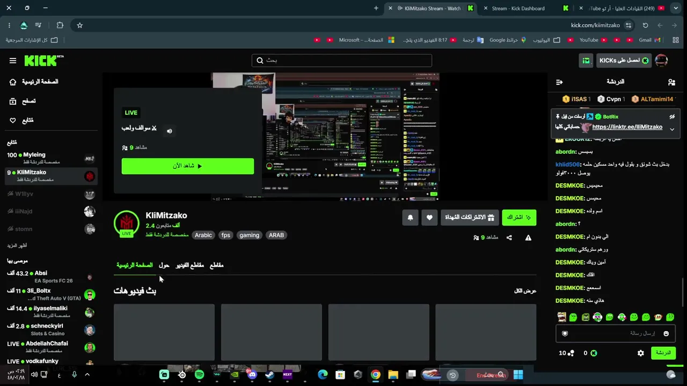Viewport: 687px width, 386px height.
Task: Select the Arabic tag
Action: [x=203, y=235]
